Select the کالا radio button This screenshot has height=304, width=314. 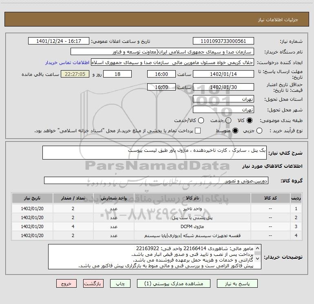[x=250, y=120]
